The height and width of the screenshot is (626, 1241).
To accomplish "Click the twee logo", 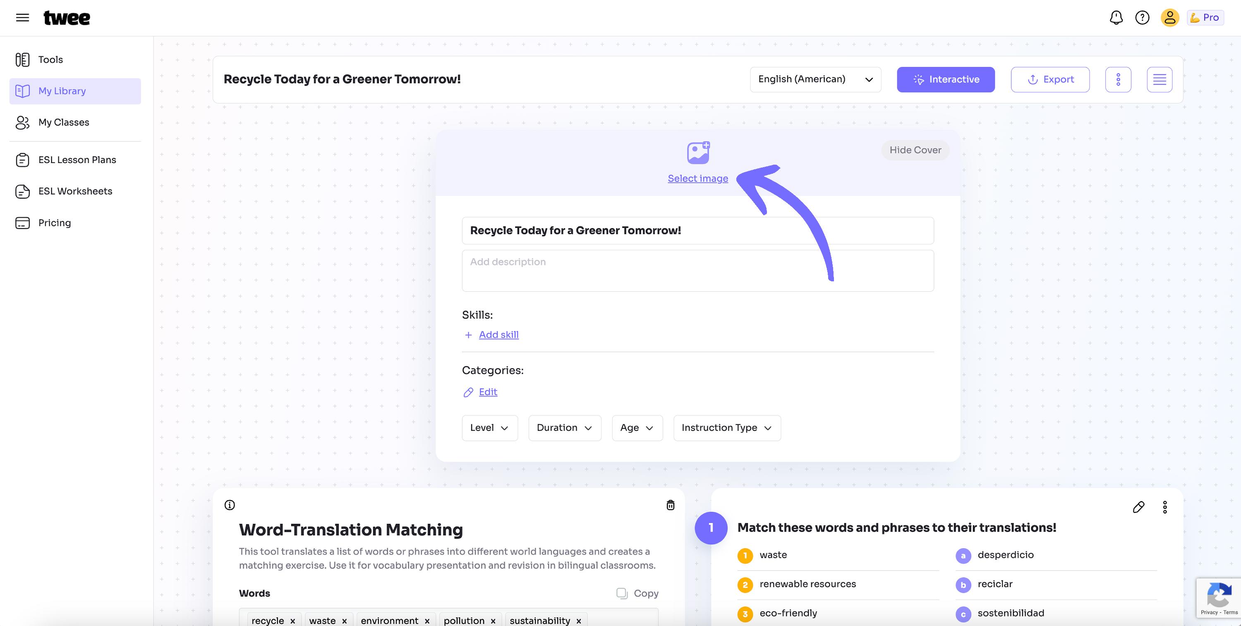I will [67, 18].
